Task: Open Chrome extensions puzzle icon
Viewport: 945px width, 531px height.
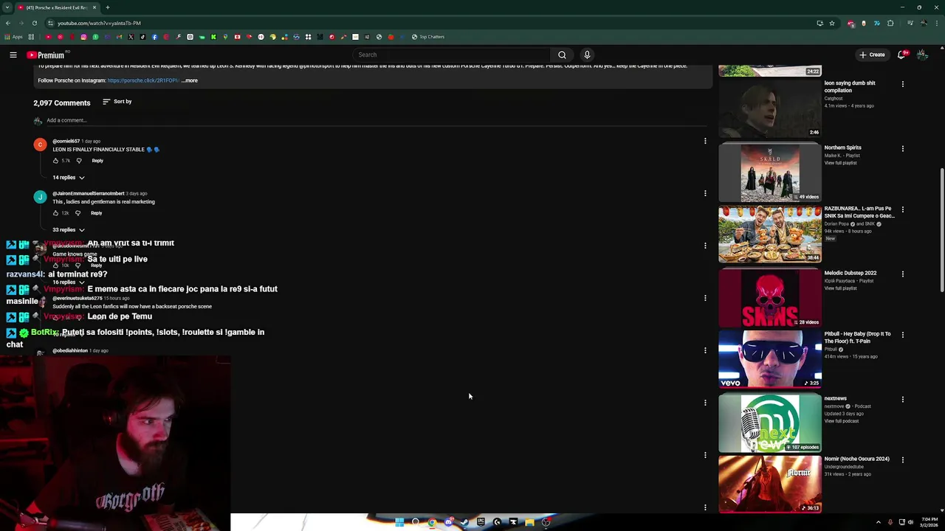Action: 890,23
